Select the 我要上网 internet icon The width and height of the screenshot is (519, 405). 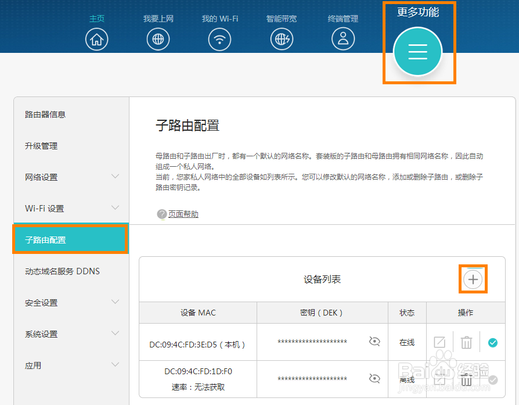[x=158, y=39]
